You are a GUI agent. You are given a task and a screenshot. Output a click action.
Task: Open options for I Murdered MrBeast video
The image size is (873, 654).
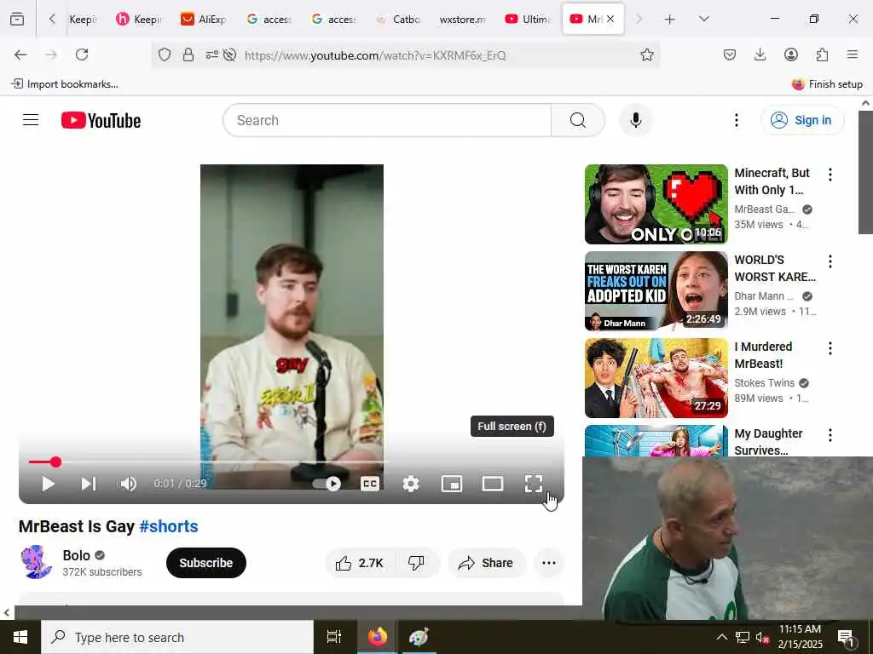click(x=830, y=348)
